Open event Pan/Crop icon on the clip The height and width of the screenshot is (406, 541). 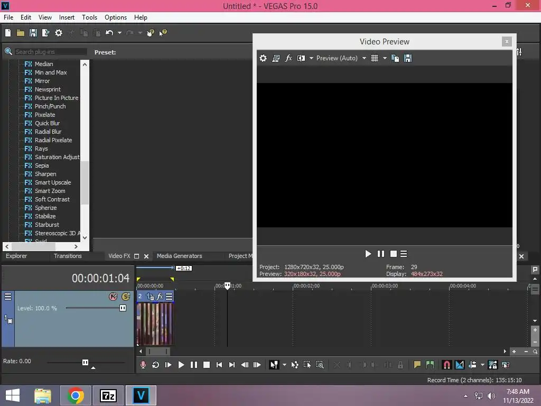[150, 297]
